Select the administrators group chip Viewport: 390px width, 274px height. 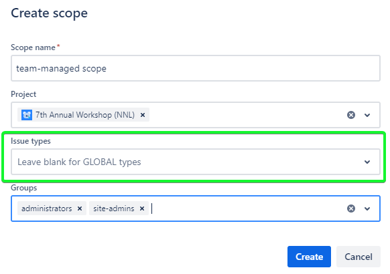tap(47, 209)
